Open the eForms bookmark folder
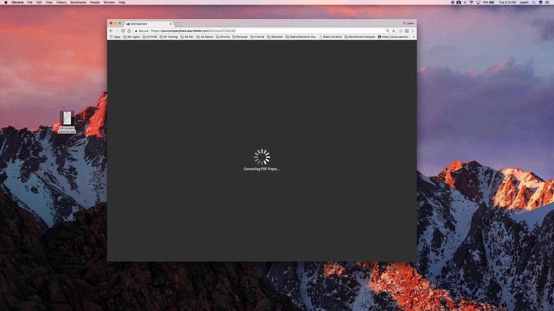This screenshot has height=311, width=554. (222, 37)
